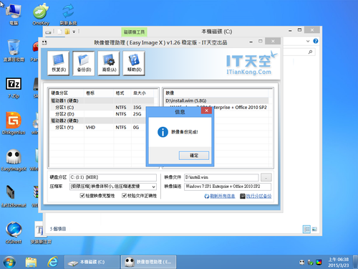This screenshot has width=358, height=269.
Task: Expand the Explorer ribbon chevron
Action: (308, 41)
